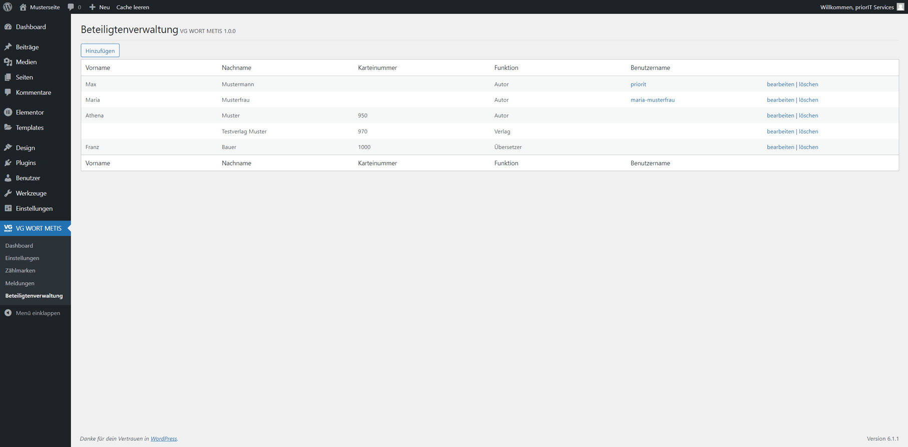Delete Max Mustermann via löschen
908x447 pixels.
pos(808,85)
